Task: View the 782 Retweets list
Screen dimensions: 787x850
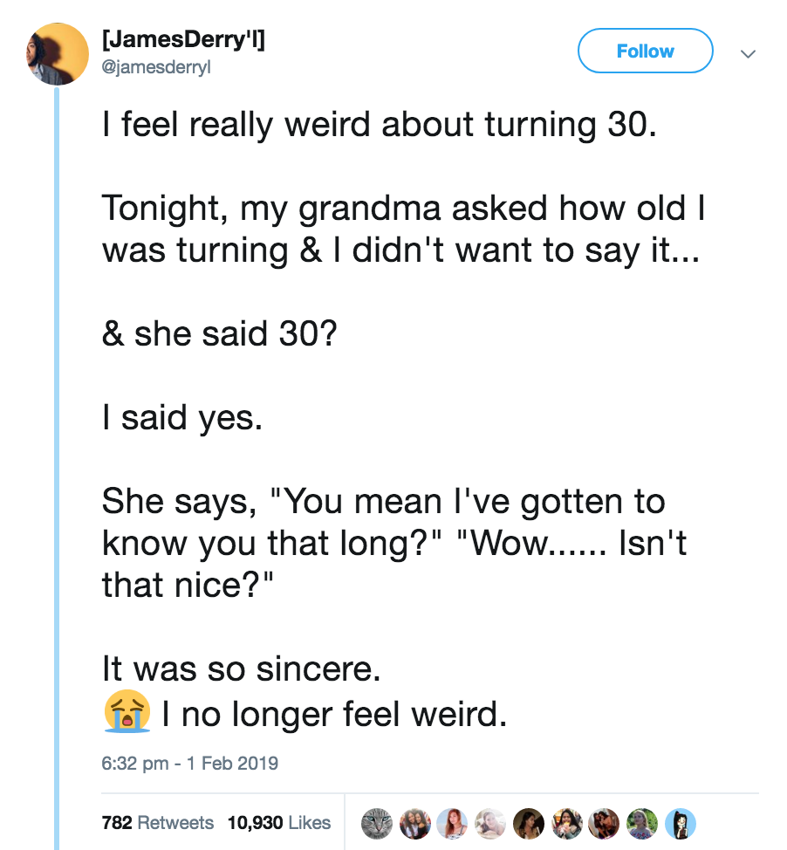Action: (x=157, y=822)
